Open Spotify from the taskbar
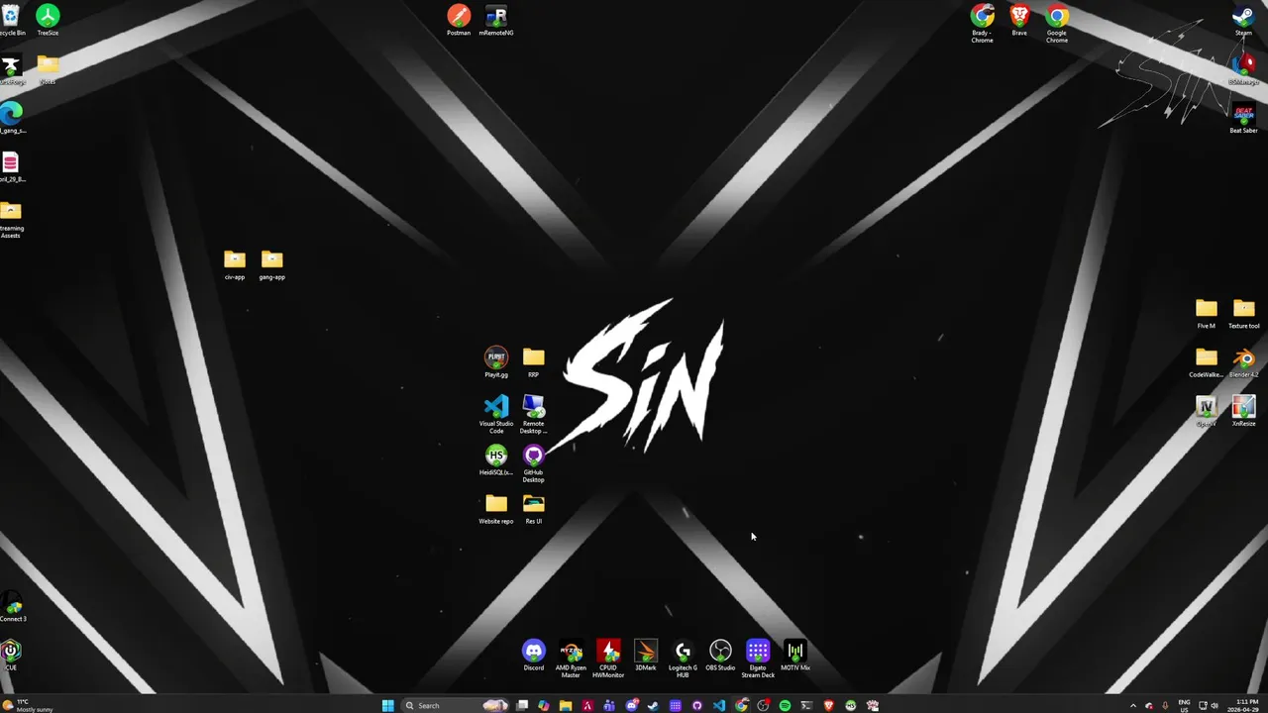1268x713 pixels. 785,705
